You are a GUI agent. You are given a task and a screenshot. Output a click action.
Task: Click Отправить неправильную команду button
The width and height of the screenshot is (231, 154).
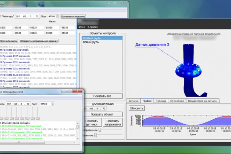39,41
